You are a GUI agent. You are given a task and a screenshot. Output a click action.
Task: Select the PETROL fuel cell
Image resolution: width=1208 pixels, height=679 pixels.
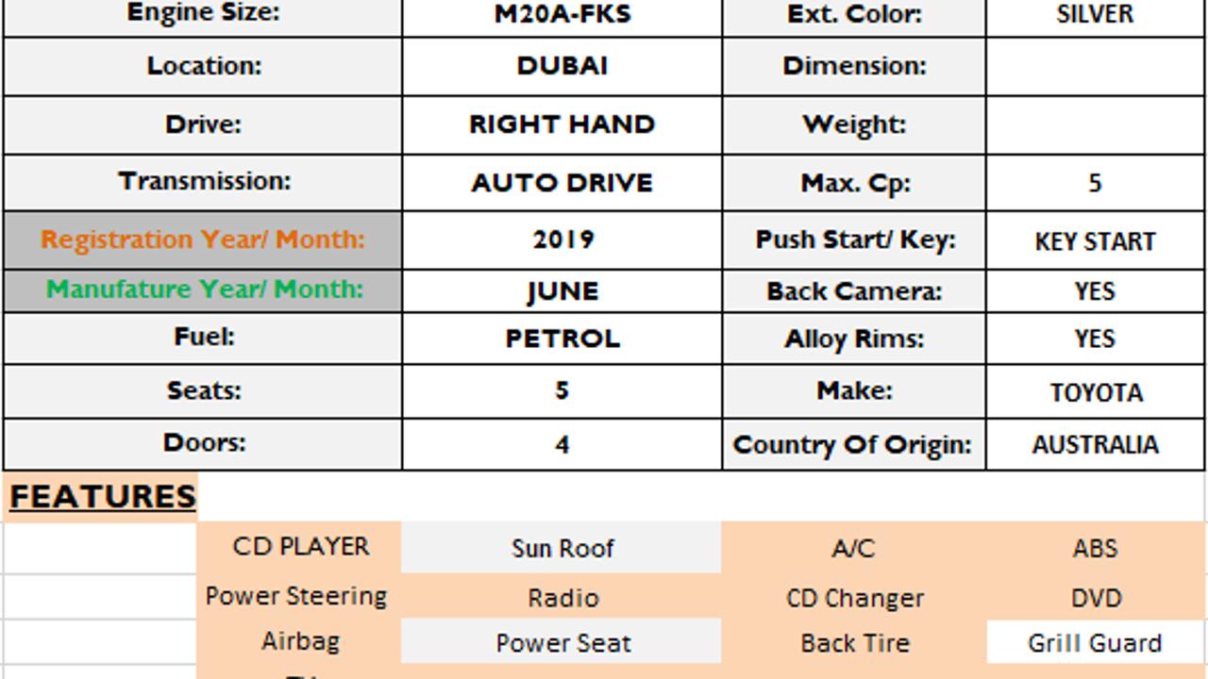[562, 339]
